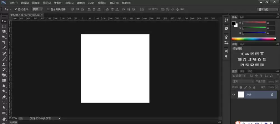Select the Background layer thumbnail
Viewport: 280px width, 124px height.
(x=241, y=95)
